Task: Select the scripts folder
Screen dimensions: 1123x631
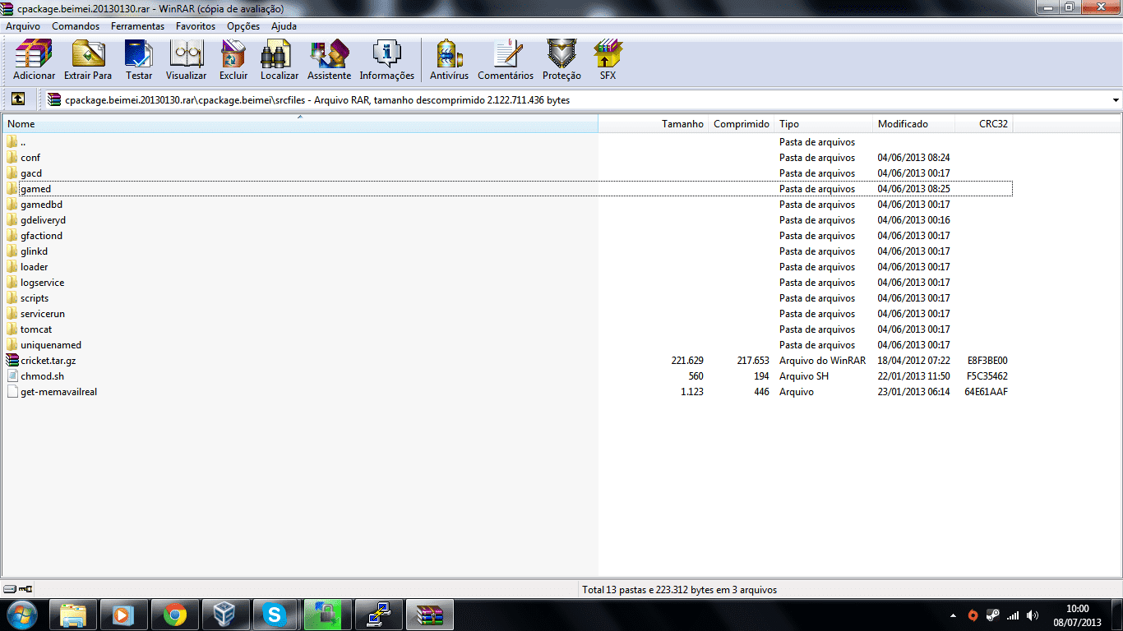Action: point(507,298)
